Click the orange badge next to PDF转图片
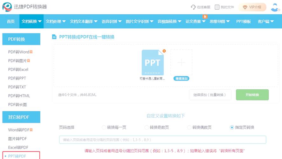Viewport: 282px width, 159px height. click(x=28, y=61)
